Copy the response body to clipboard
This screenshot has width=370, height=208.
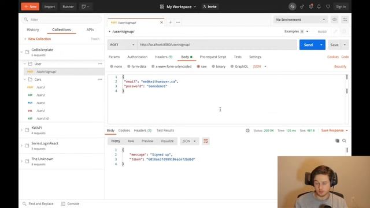click(x=337, y=141)
